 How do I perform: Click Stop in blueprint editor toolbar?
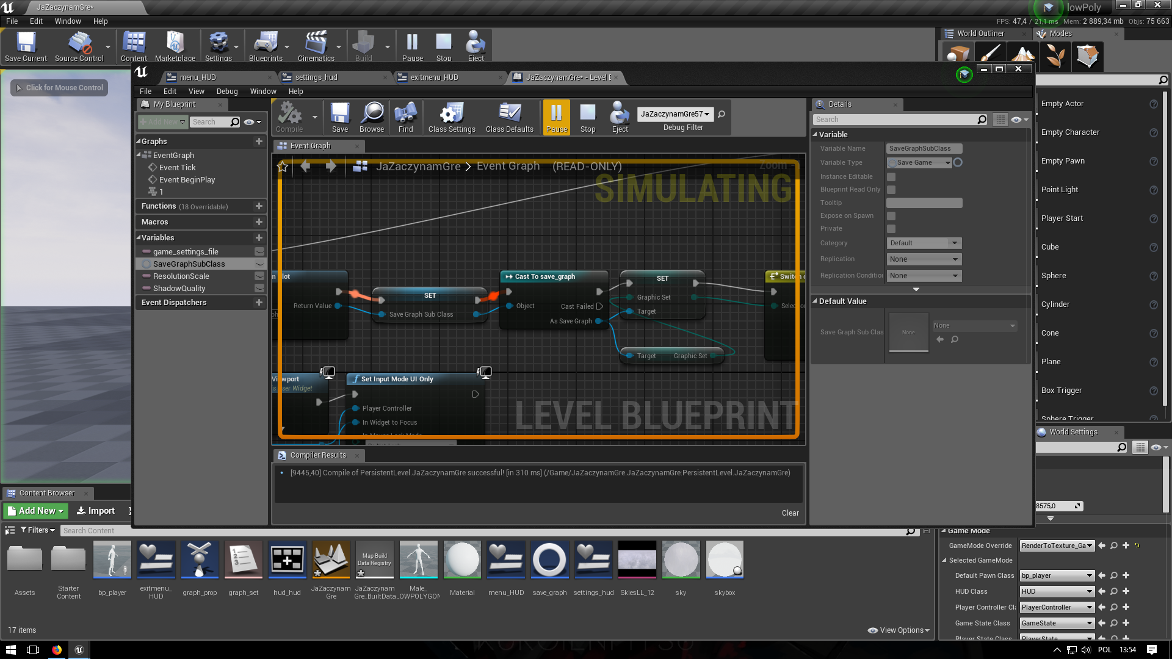[x=588, y=117]
